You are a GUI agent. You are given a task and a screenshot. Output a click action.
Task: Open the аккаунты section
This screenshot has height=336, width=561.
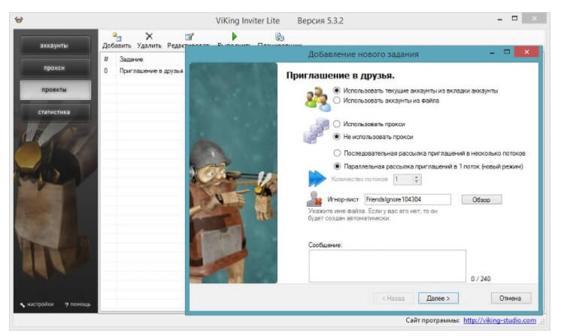click(54, 45)
